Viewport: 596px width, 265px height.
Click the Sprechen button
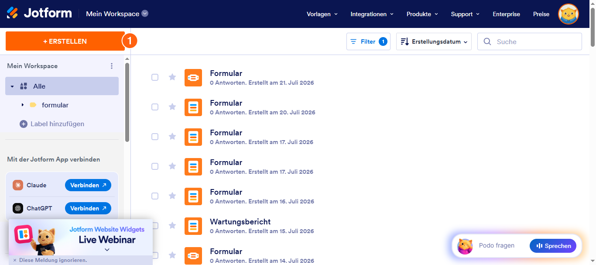553,246
